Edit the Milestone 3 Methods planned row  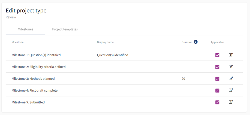(231, 78)
